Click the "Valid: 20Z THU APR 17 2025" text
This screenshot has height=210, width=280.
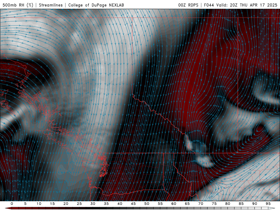[x=247, y=5]
